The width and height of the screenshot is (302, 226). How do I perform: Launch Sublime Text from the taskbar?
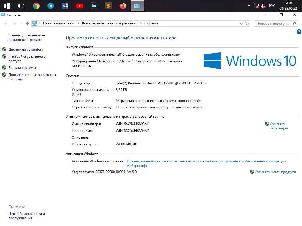point(109,6)
